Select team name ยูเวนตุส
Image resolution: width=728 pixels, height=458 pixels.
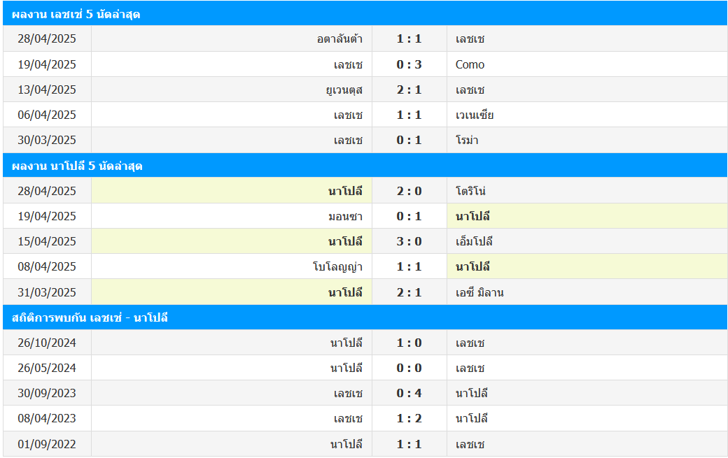[x=344, y=90]
